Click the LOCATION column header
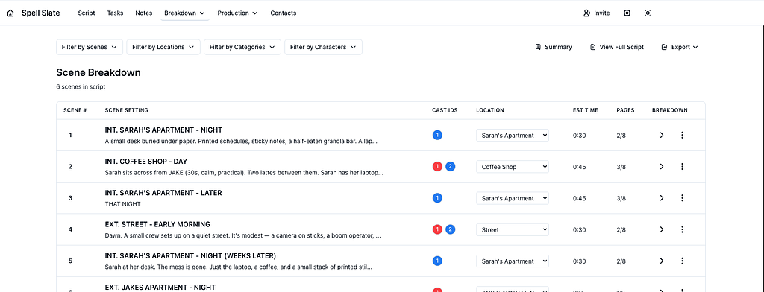Image resolution: width=764 pixels, height=292 pixels. coord(489,110)
